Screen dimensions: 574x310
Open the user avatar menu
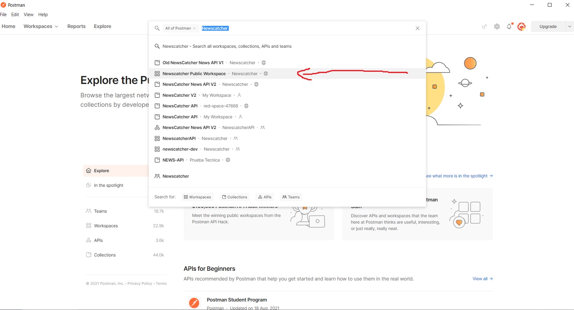522,27
